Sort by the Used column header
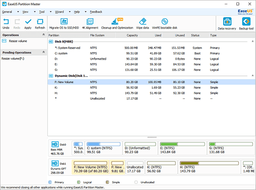256x190 pixels. point(151,35)
